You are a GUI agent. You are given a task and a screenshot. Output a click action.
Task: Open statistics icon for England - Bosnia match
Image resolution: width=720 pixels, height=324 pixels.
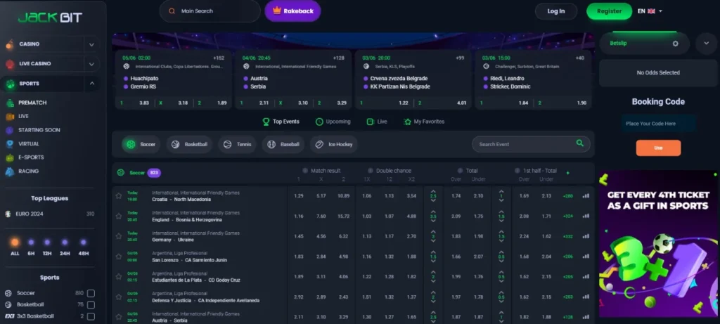click(x=586, y=216)
